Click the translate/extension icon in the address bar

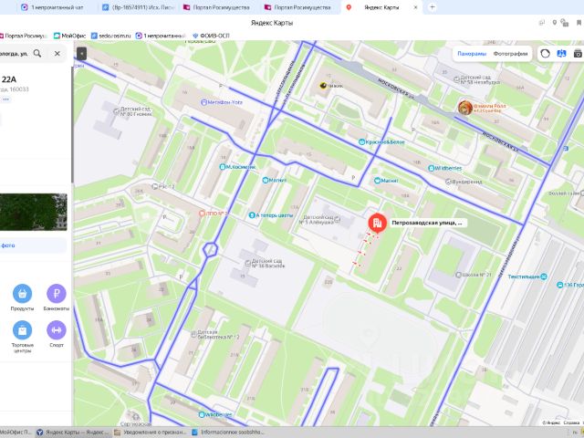[x=565, y=23]
